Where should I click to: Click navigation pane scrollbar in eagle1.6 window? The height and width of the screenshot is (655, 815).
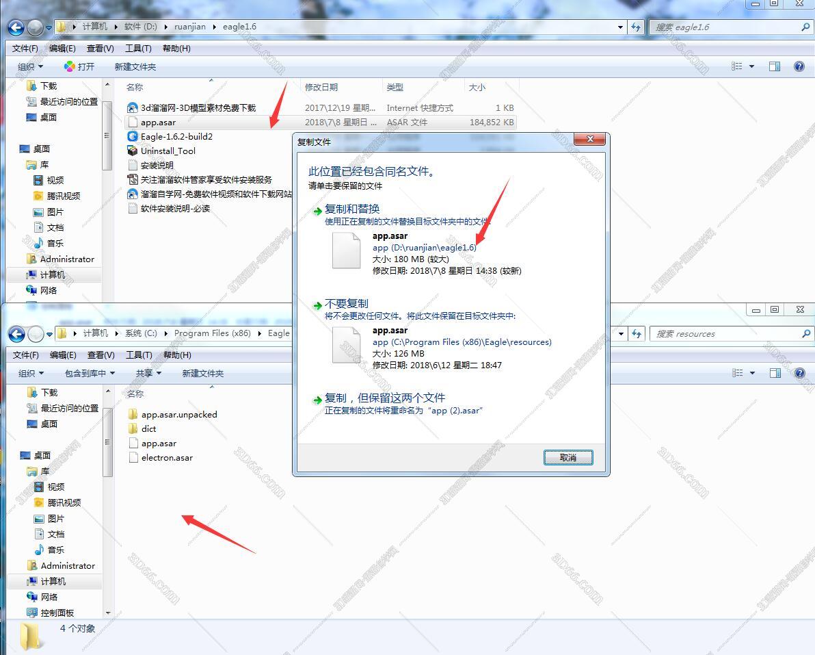pyautogui.click(x=107, y=136)
